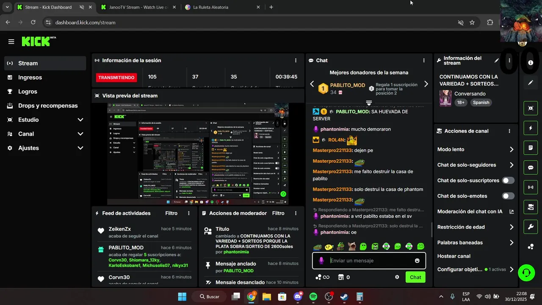Screen dimensions: 542x305
Task: Click the stream preview thumbnail
Action: click(198, 154)
